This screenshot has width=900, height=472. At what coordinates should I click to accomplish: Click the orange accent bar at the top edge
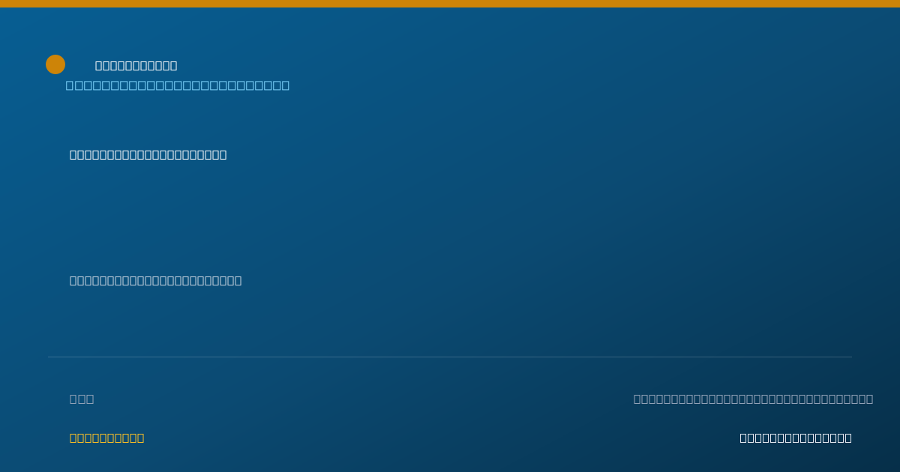450,4
